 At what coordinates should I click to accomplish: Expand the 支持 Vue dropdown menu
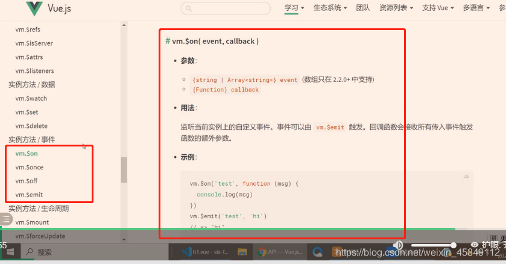click(x=438, y=8)
